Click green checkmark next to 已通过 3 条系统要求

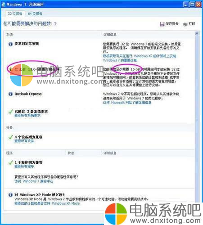point(10,112)
